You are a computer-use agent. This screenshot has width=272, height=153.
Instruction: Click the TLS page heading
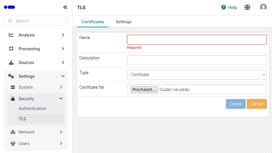(81, 7)
